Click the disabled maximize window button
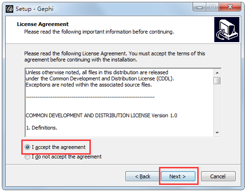This screenshot has height=192, width=246. coord(212,7)
